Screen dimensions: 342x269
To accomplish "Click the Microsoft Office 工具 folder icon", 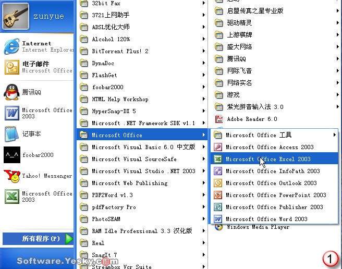I will (x=218, y=135).
